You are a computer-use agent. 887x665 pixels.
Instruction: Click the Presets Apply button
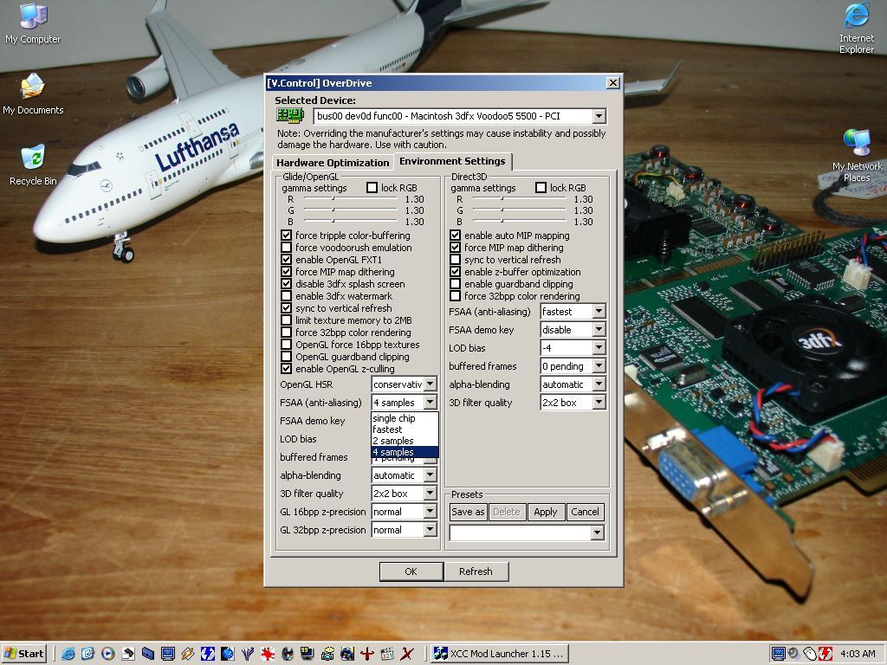546,512
